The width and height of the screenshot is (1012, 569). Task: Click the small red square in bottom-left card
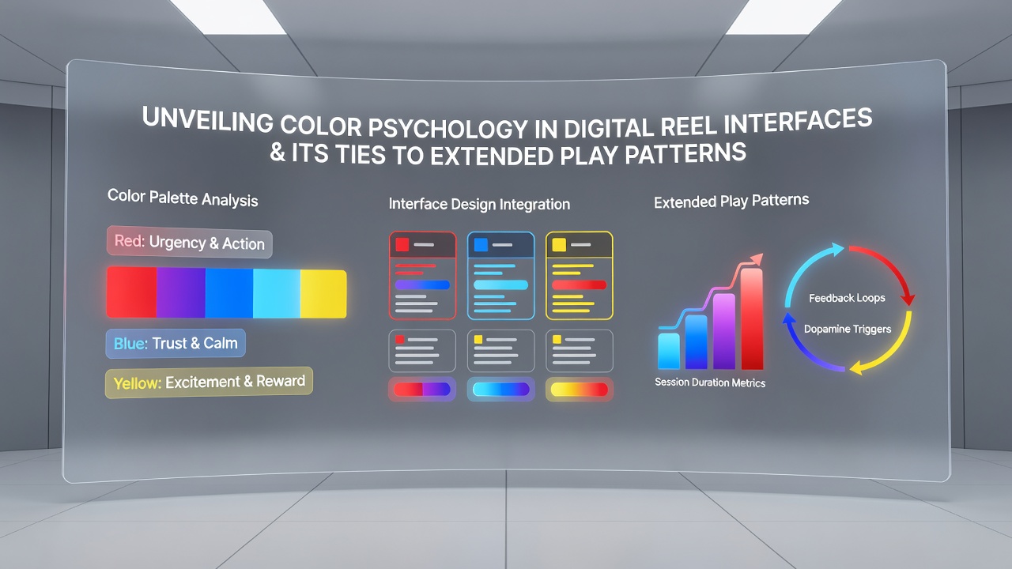point(399,339)
